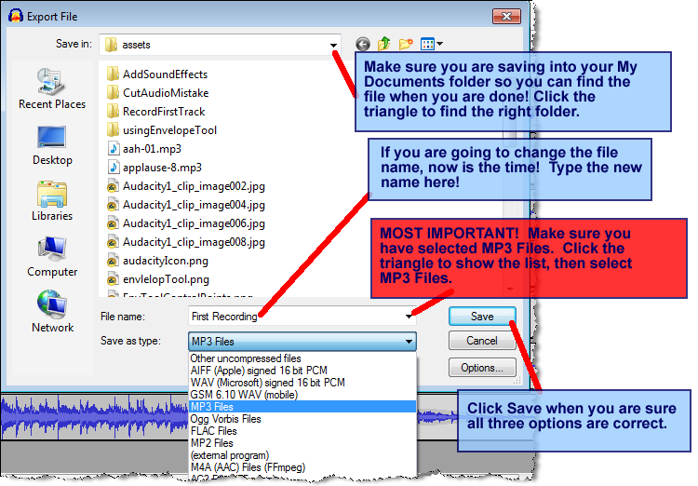This screenshot has height=486, width=698.
Task: Open view menu dropdown arrow
Action: [x=440, y=44]
